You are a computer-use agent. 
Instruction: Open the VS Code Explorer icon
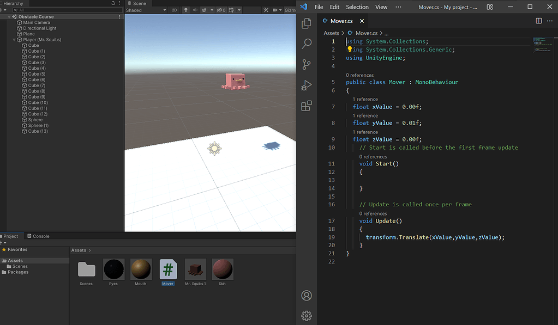pyautogui.click(x=307, y=23)
